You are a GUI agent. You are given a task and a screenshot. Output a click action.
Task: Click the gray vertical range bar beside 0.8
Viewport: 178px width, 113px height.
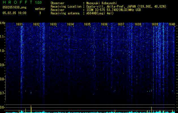(5, 88)
